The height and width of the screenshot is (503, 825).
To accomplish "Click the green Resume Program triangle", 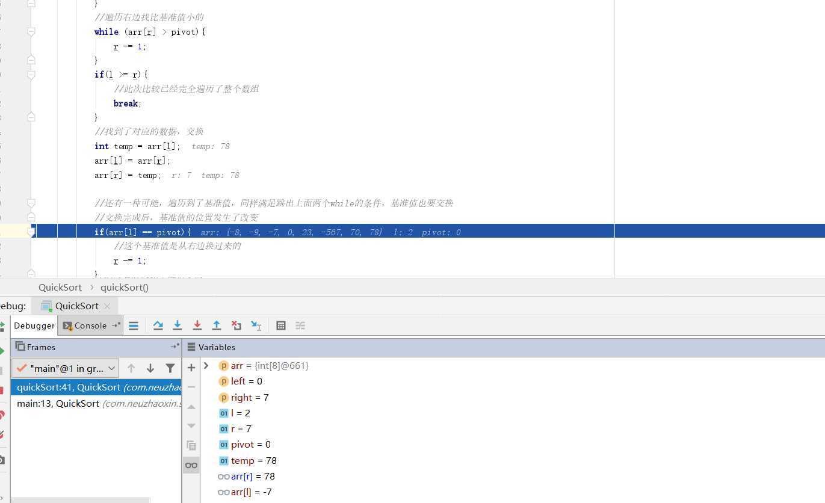I will click(x=2, y=351).
